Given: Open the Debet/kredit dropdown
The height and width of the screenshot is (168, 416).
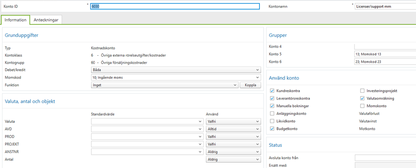Looking at the screenshot, I should [x=175, y=70].
